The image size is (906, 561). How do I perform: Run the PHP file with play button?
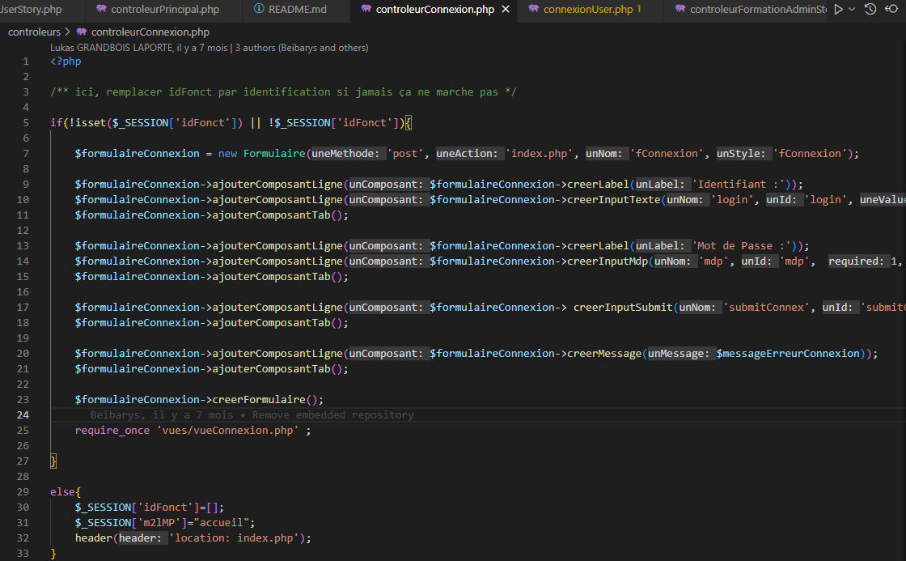click(838, 10)
